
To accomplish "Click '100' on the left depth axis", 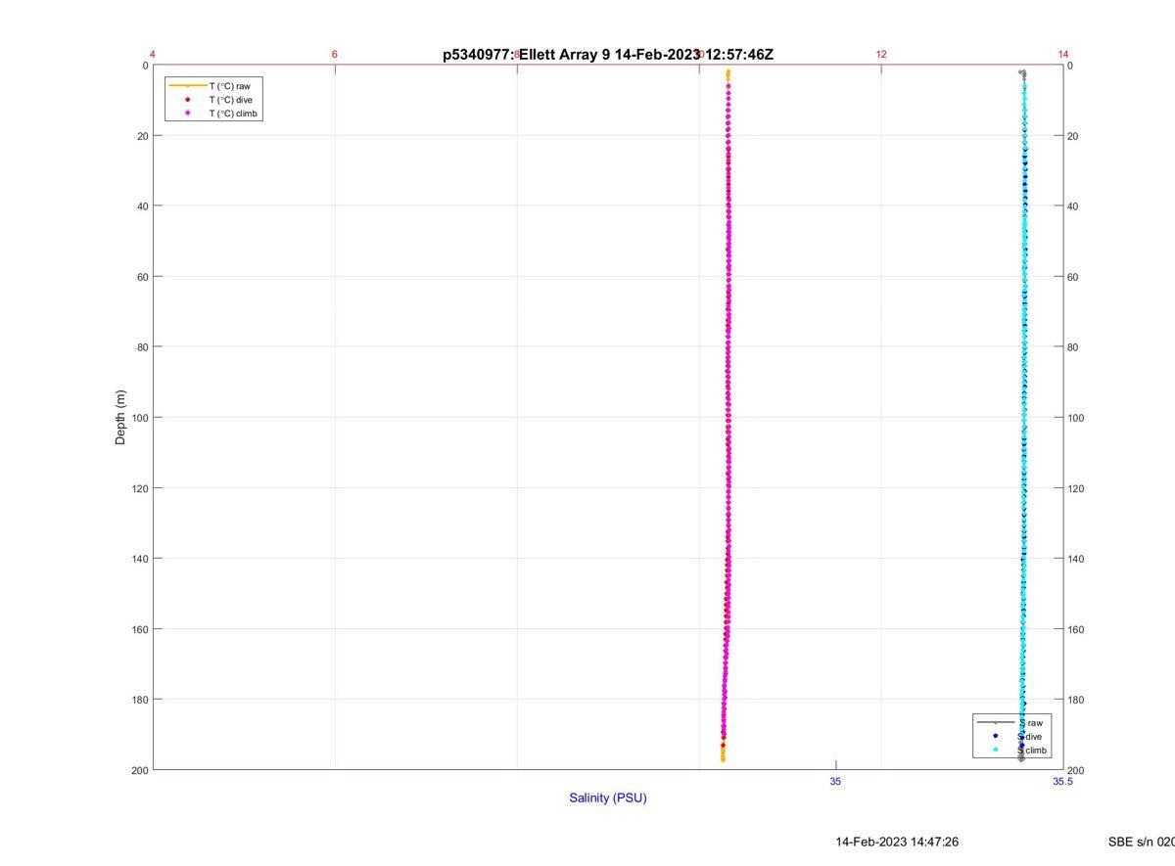I will [x=140, y=418].
